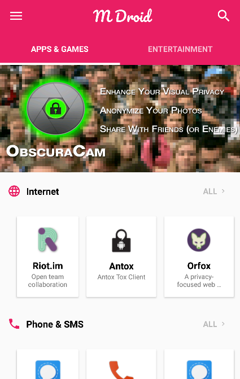Open the Riot.im app icon

(47, 239)
